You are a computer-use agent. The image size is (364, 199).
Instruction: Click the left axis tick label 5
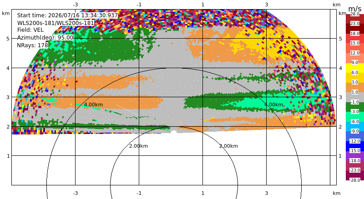[8, 39]
